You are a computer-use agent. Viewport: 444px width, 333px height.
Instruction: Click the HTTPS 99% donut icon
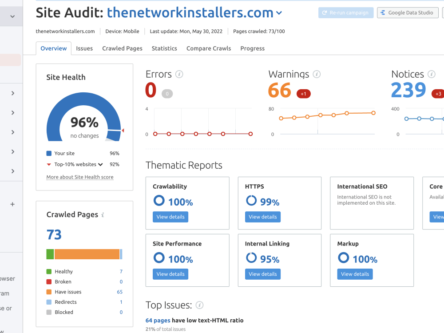(251, 200)
